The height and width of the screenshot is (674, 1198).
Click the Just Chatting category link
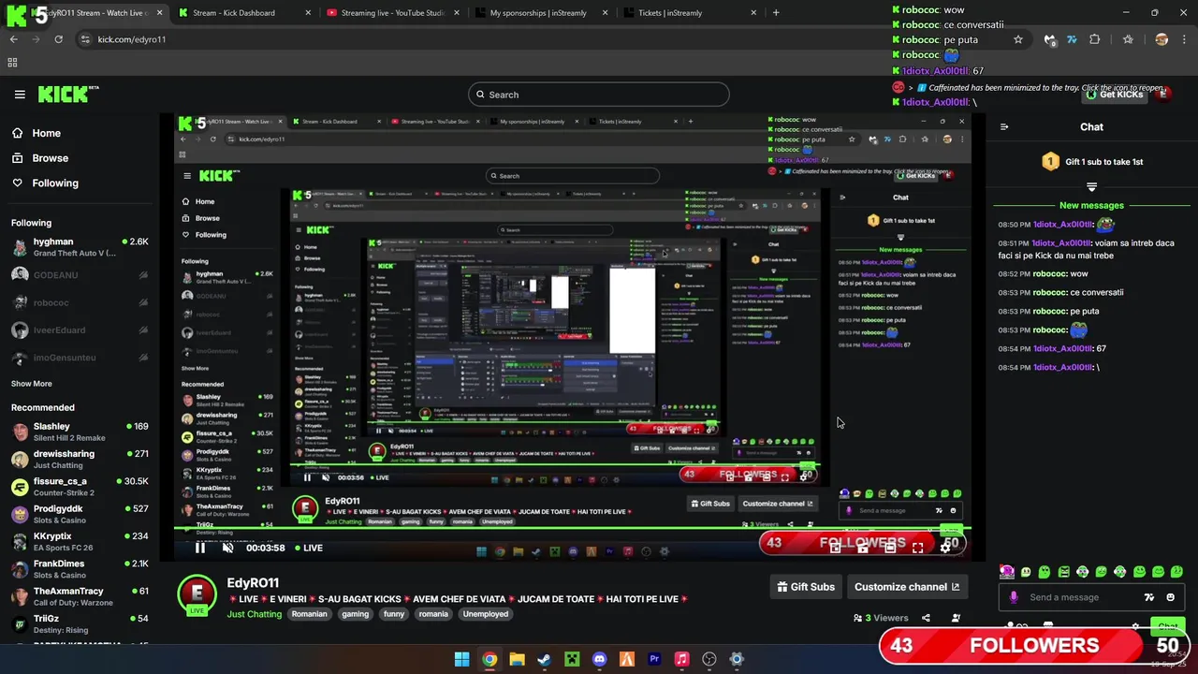click(254, 614)
